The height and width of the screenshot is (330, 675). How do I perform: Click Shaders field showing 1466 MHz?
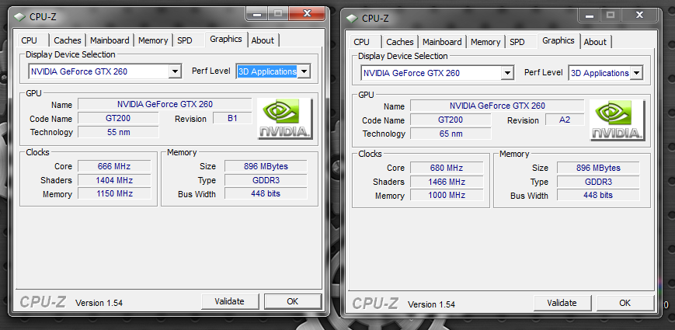click(x=447, y=182)
